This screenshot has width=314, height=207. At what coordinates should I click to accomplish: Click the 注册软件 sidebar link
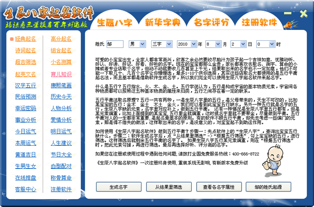(61, 189)
